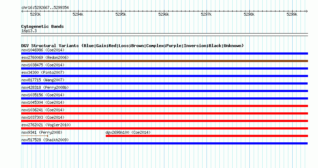Select the short brown bar under nsv9341
This screenshot has width=318, height=168.
pyautogui.click(x=34, y=136)
